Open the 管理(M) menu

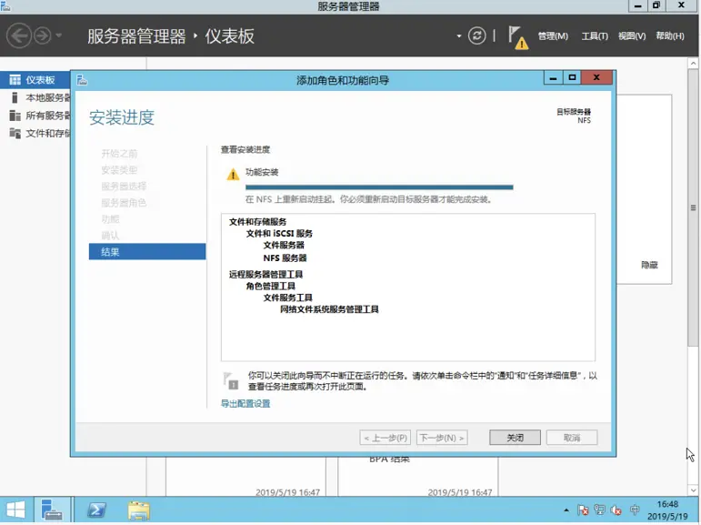click(553, 35)
